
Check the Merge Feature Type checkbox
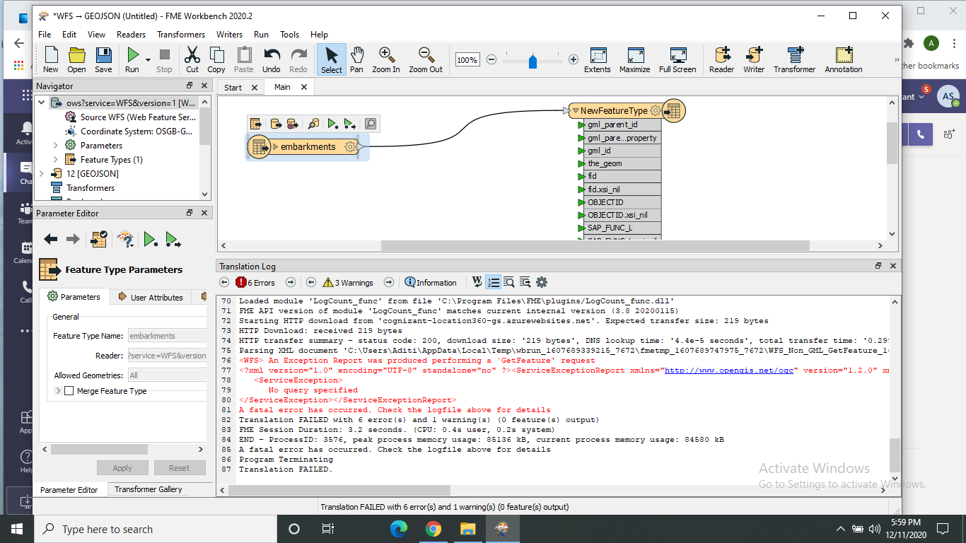[x=69, y=391]
